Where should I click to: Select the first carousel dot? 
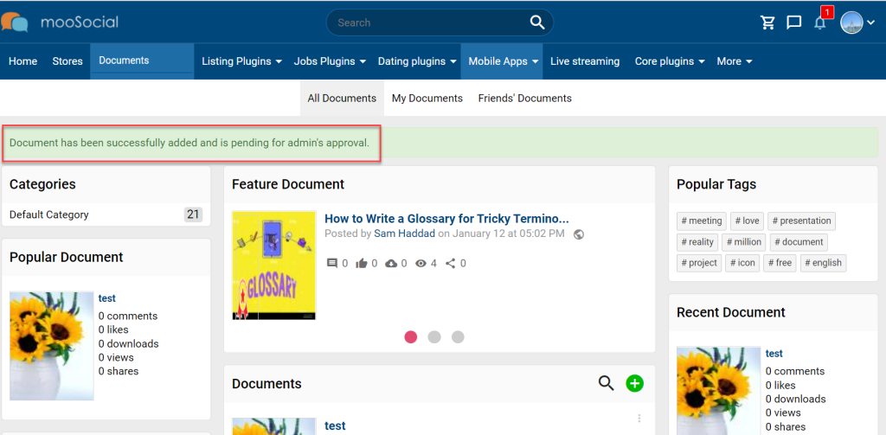411,336
